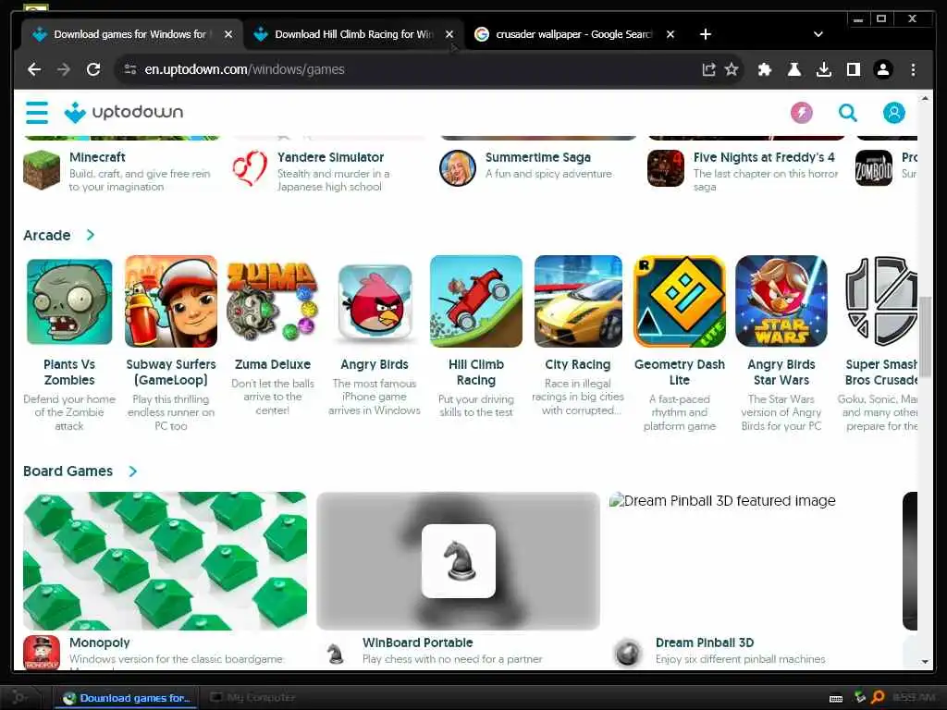947x710 pixels.
Task: Go back with the browser back arrow
Action: (x=34, y=69)
